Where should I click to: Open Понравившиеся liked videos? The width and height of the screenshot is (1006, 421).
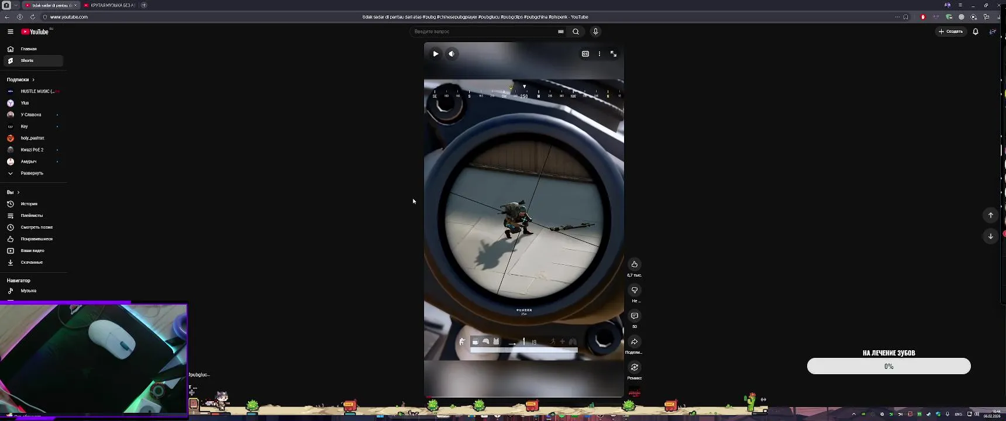click(x=33, y=239)
